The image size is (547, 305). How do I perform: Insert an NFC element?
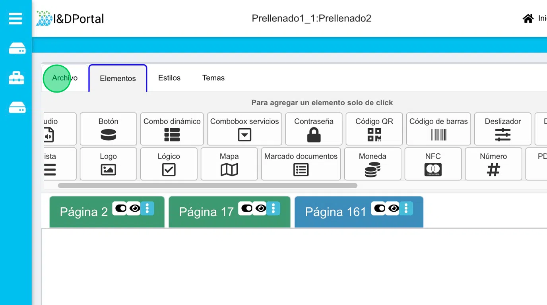pyautogui.click(x=433, y=164)
